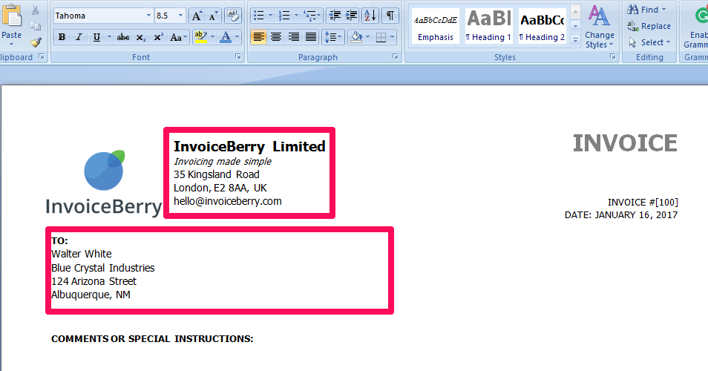Click the Blue Crystal Industries line

click(103, 268)
